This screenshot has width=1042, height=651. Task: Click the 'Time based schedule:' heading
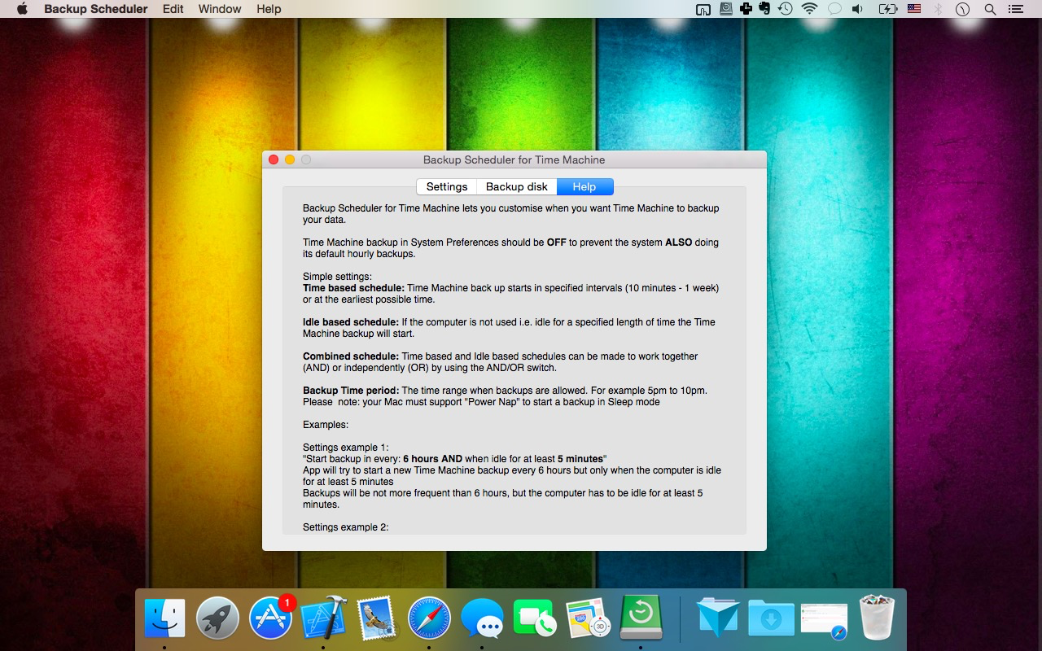tap(353, 288)
